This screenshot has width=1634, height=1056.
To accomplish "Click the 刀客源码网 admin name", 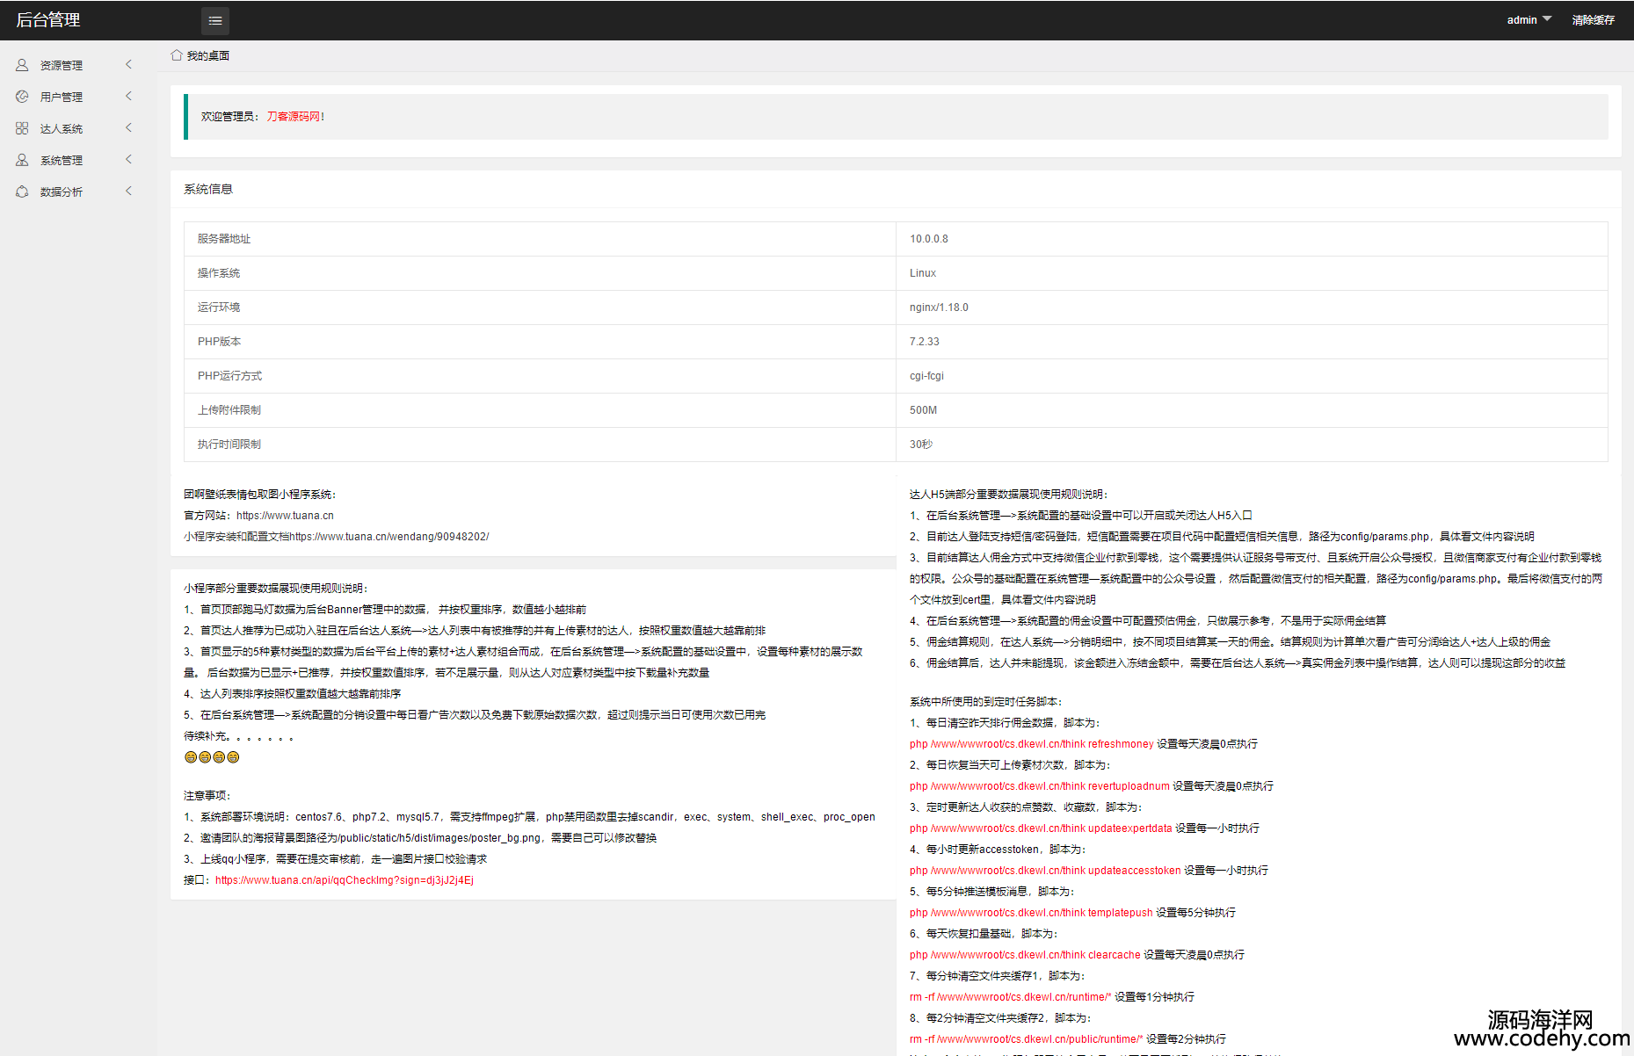I will [x=295, y=116].
